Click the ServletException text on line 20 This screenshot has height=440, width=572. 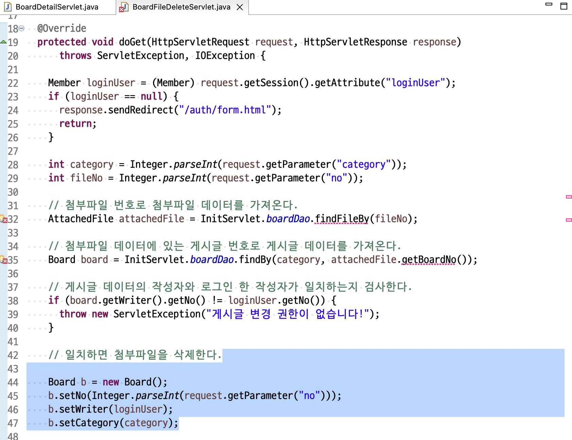(x=140, y=55)
